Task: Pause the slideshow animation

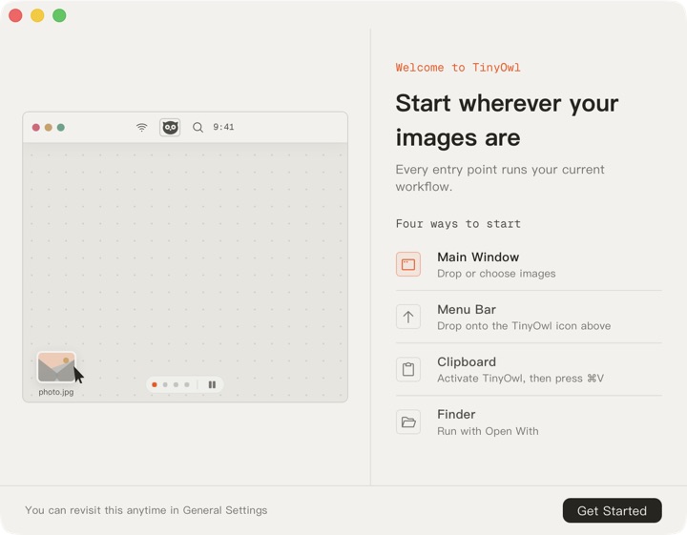Action: coord(212,384)
